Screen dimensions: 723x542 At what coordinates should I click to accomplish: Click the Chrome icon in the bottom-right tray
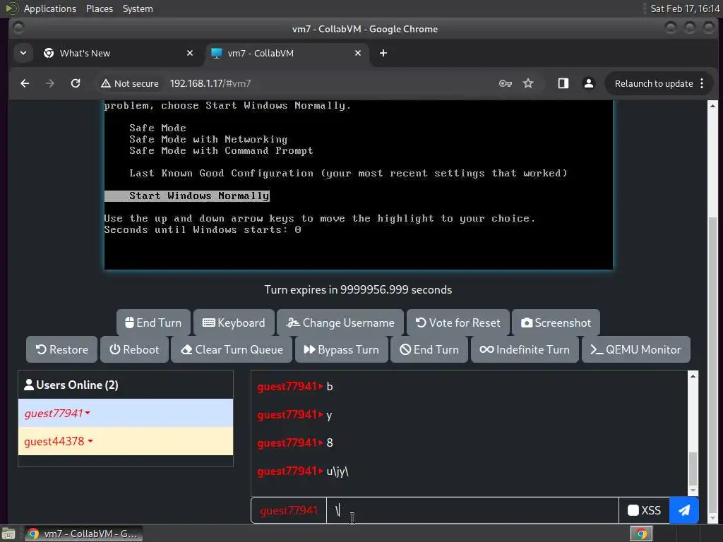pyautogui.click(x=641, y=534)
